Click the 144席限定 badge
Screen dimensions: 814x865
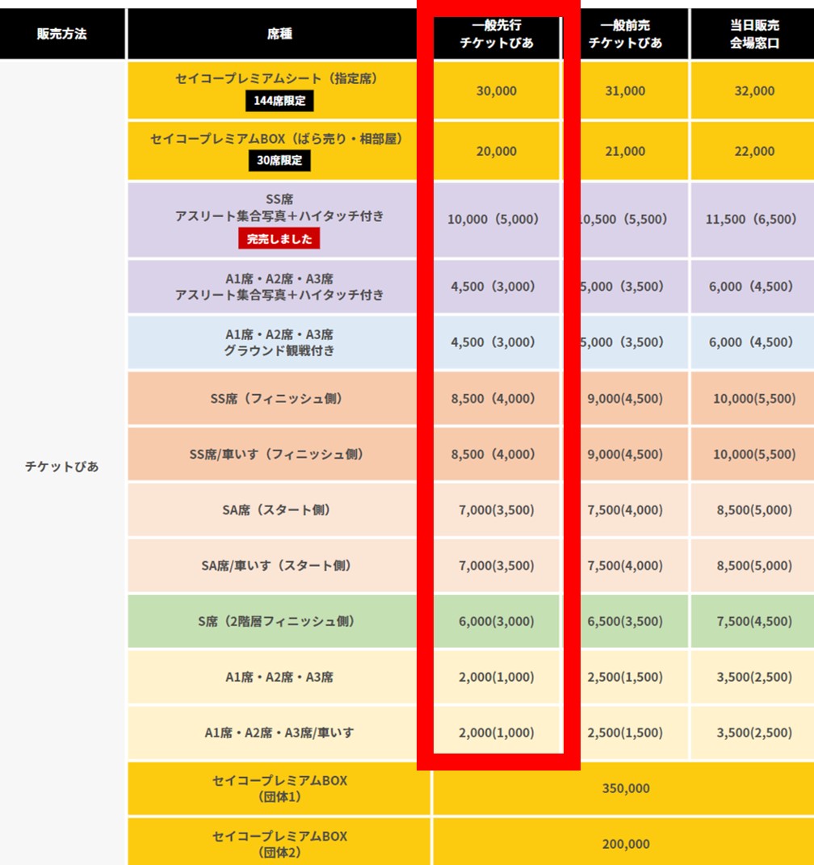[x=279, y=101]
